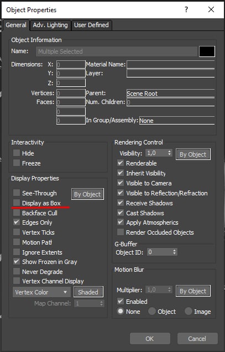Enable Display as Box checkbox
This screenshot has width=225, height=352.
17,203
